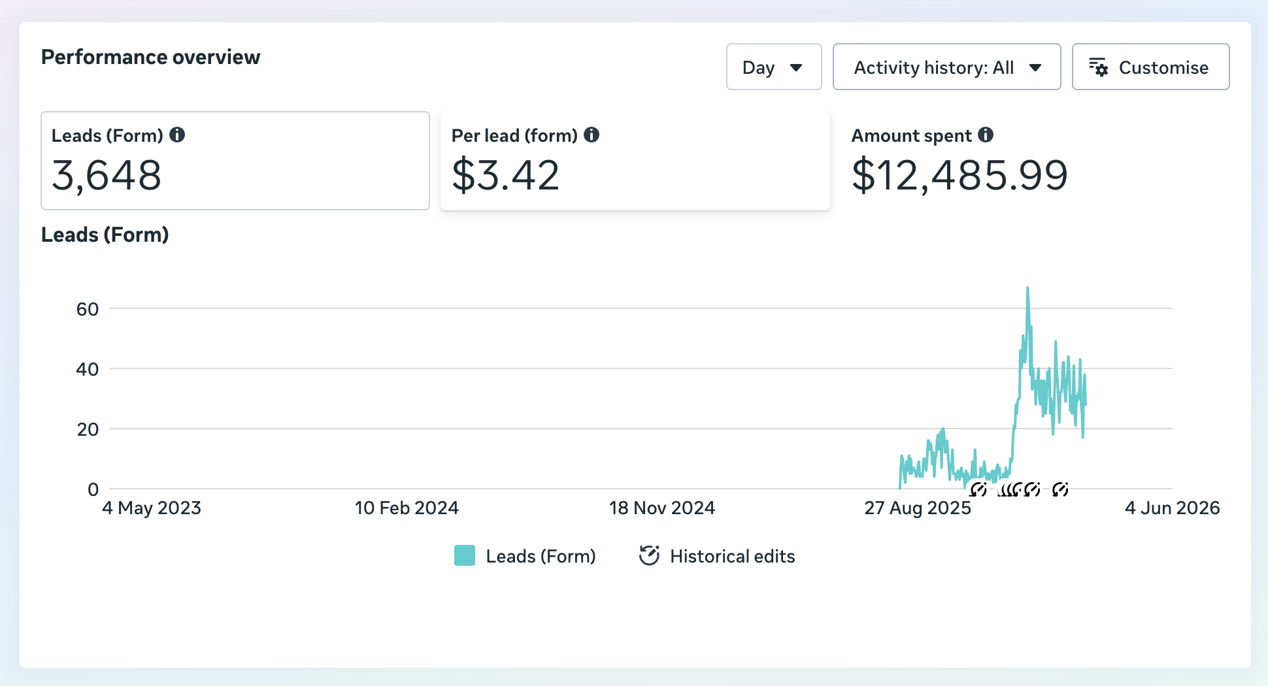Click the Amount spent info icon
Screen dimensions: 1268x686
click(x=986, y=135)
